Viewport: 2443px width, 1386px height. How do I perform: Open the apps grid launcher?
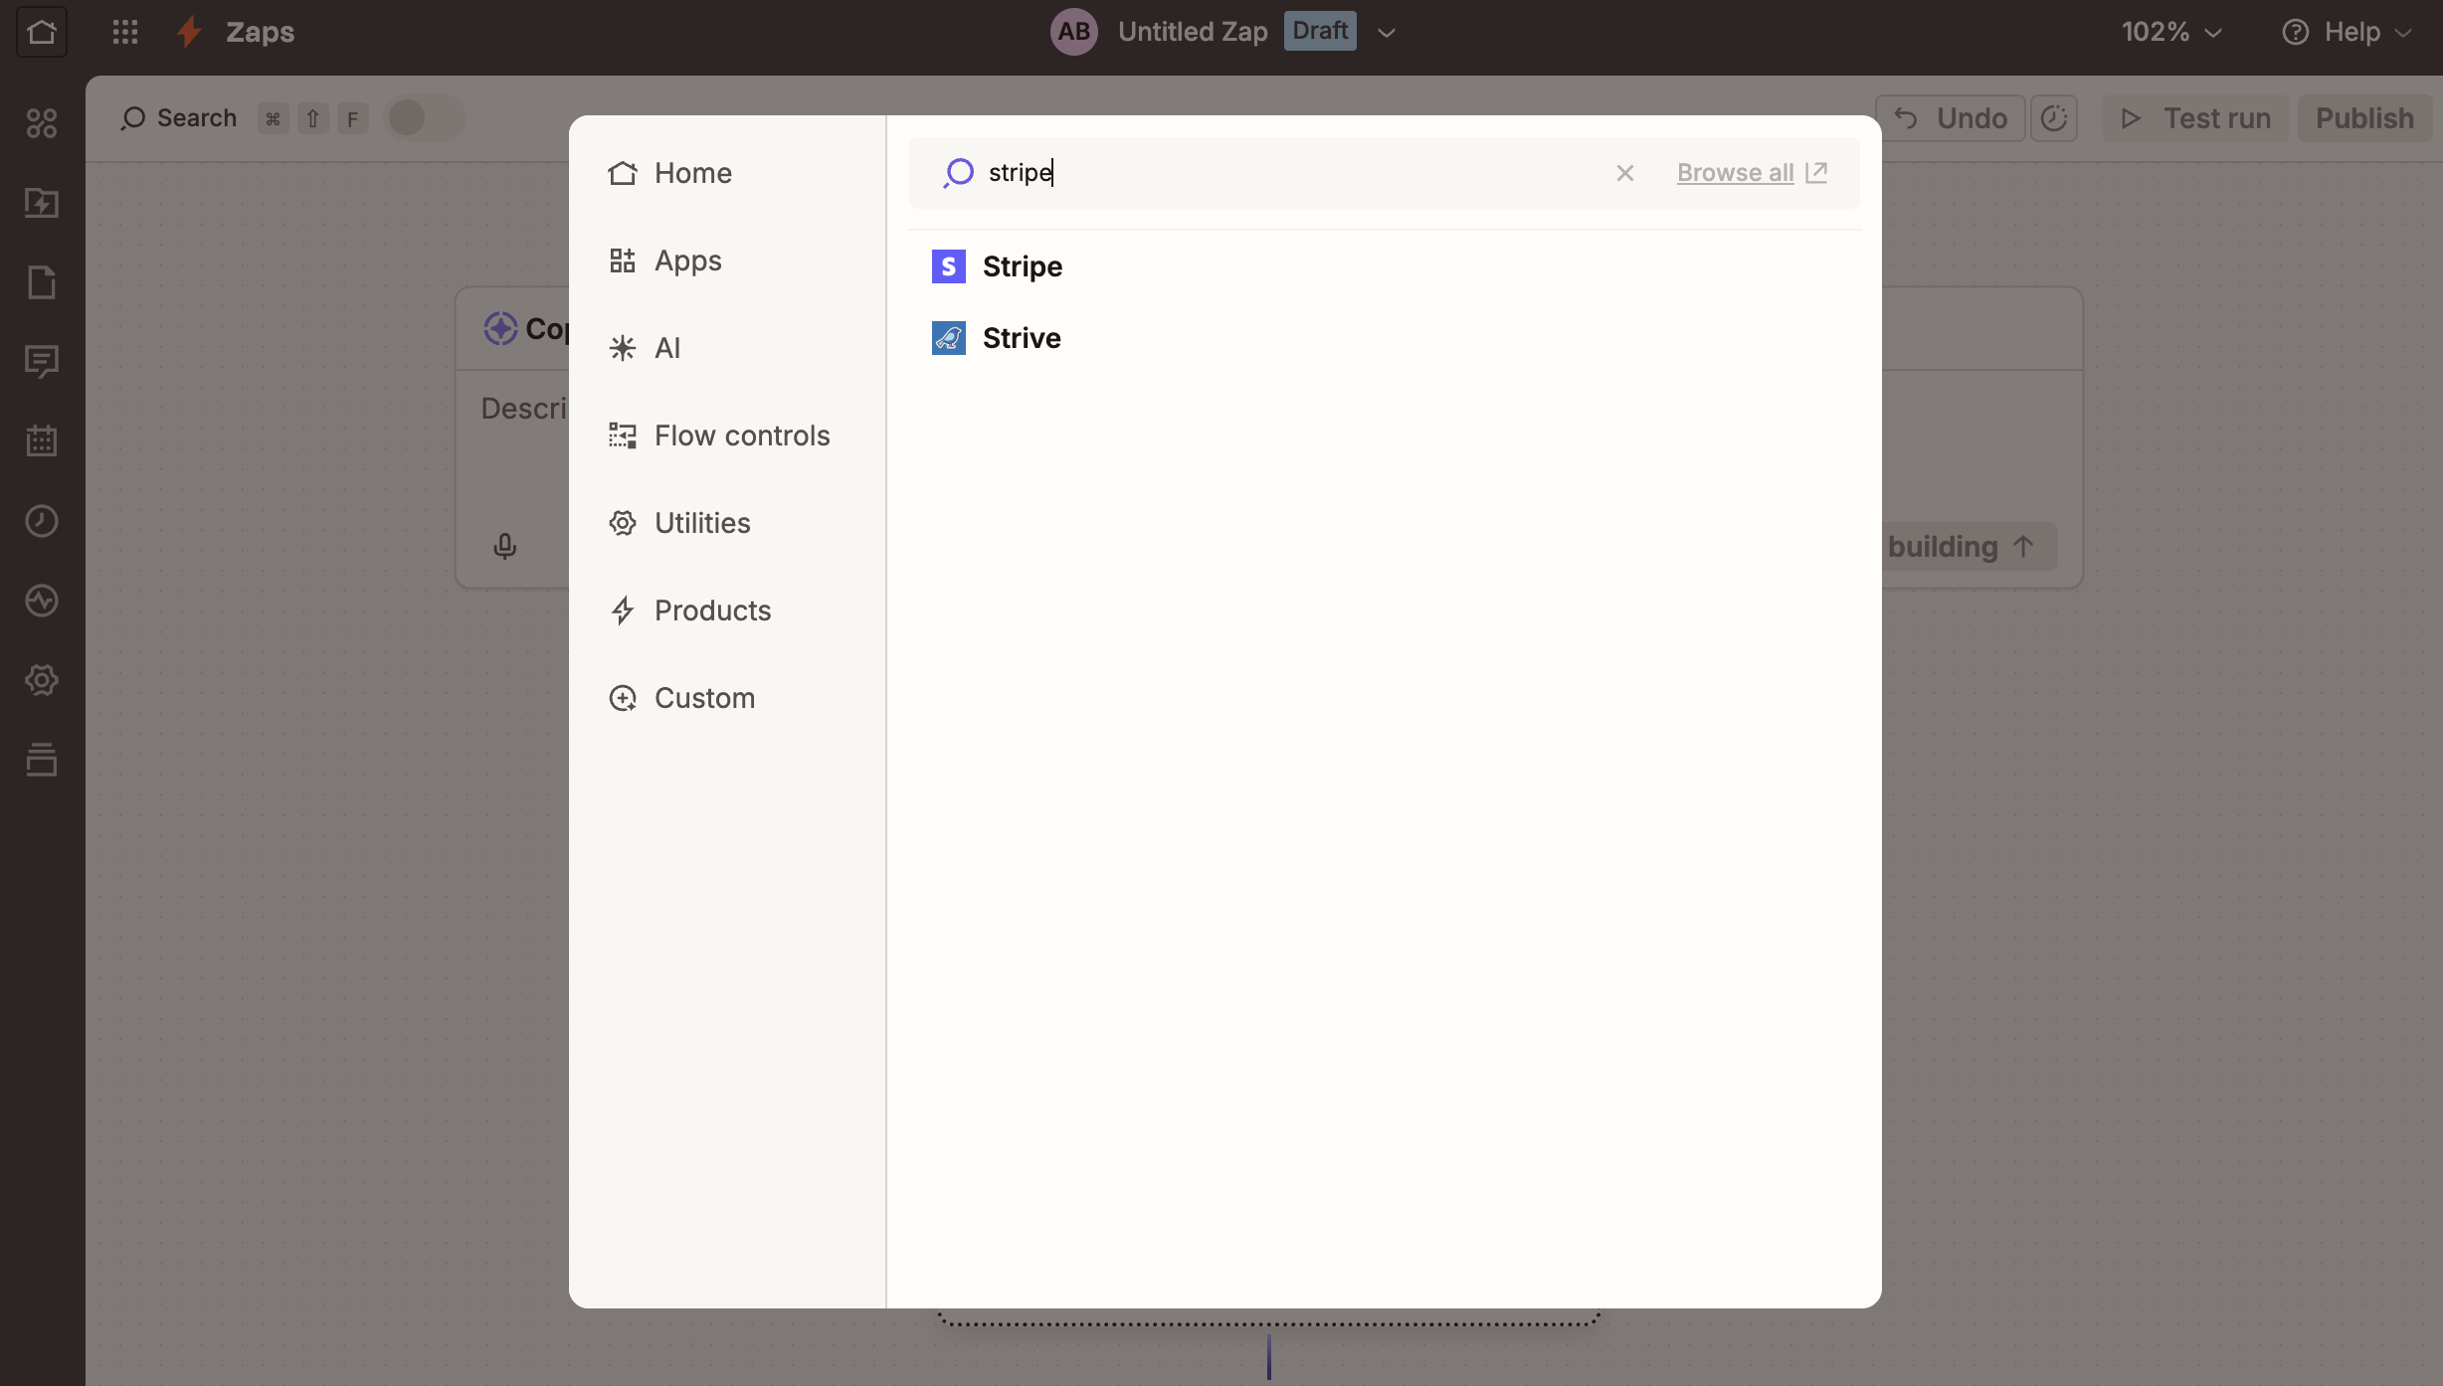(125, 32)
